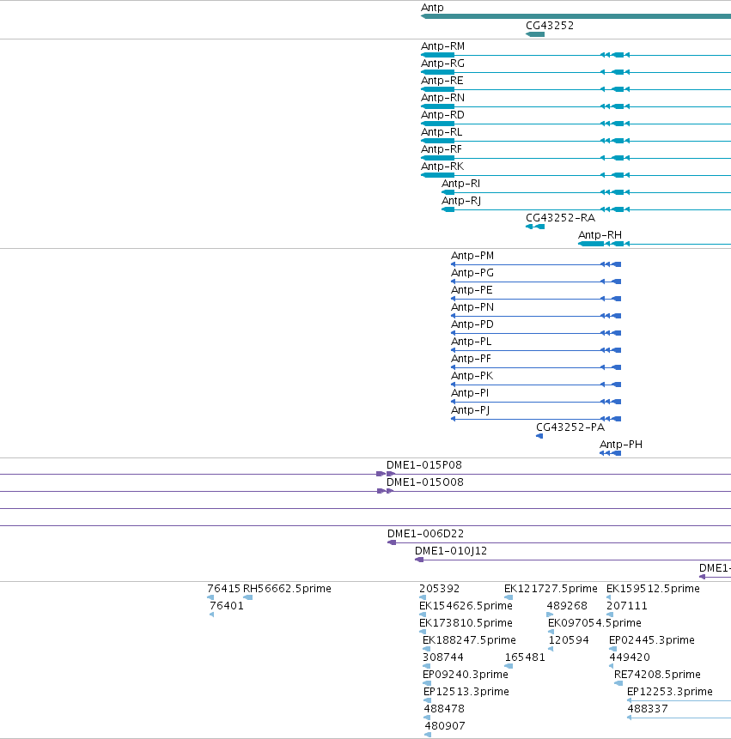Image resolution: width=731 pixels, height=739 pixels.
Task: Click the Antp-RM transcript label
Action: 442,46
